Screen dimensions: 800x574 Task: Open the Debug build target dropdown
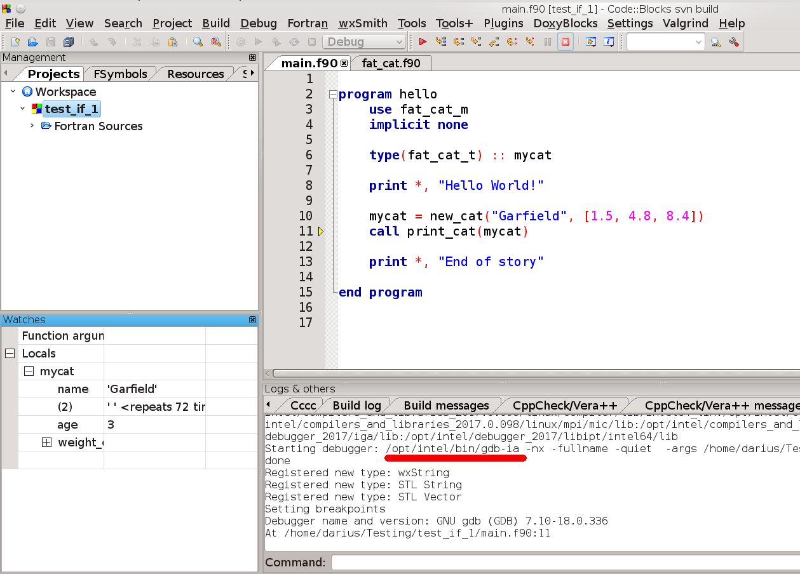tap(364, 42)
